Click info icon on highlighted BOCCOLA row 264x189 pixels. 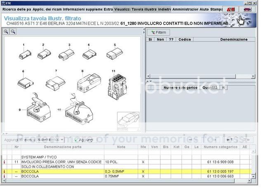tap(5, 171)
